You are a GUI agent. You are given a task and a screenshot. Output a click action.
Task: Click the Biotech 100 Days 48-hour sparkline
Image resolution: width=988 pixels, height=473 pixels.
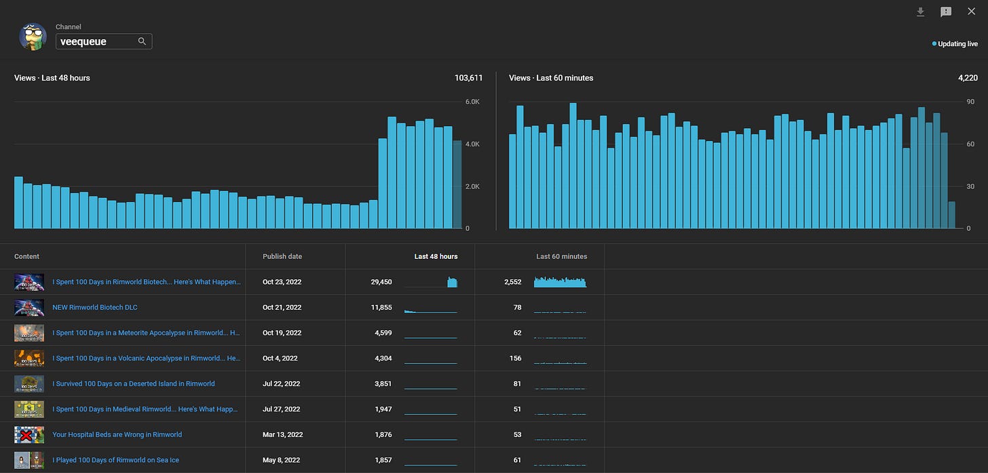tap(431, 282)
